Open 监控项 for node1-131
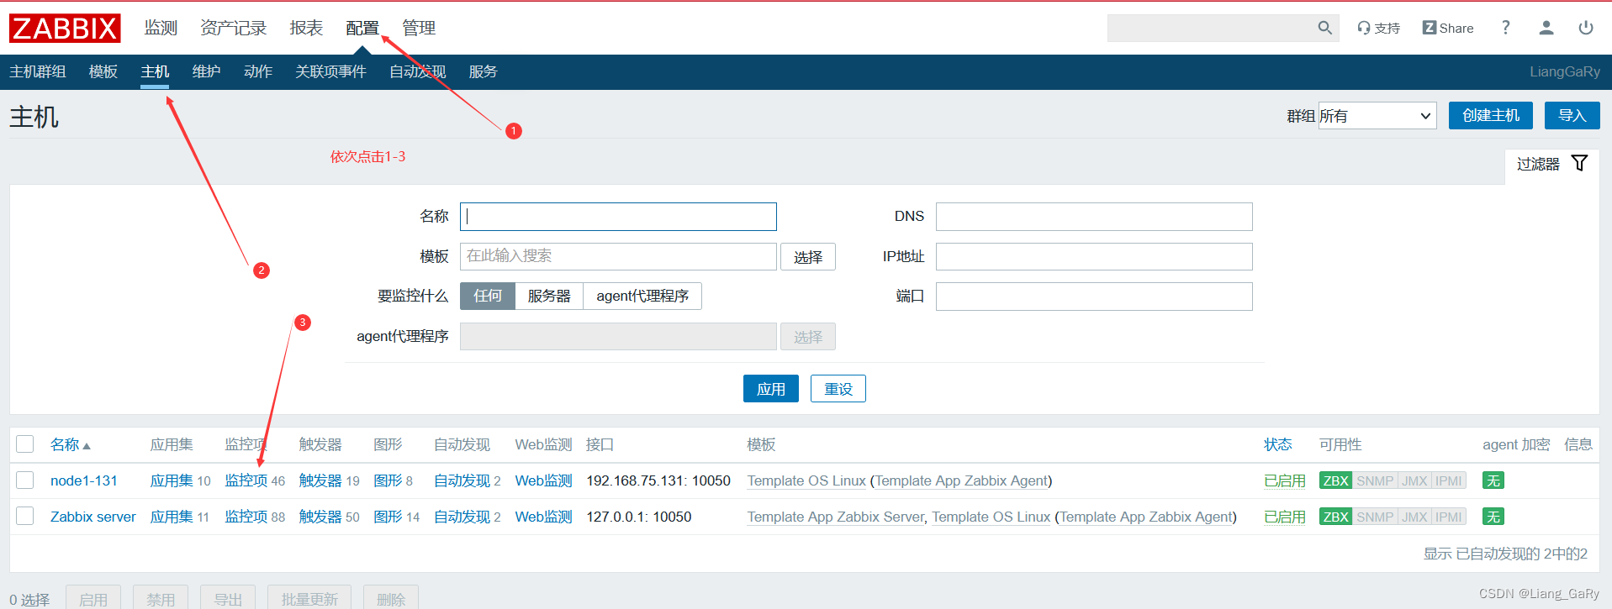 [246, 480]
